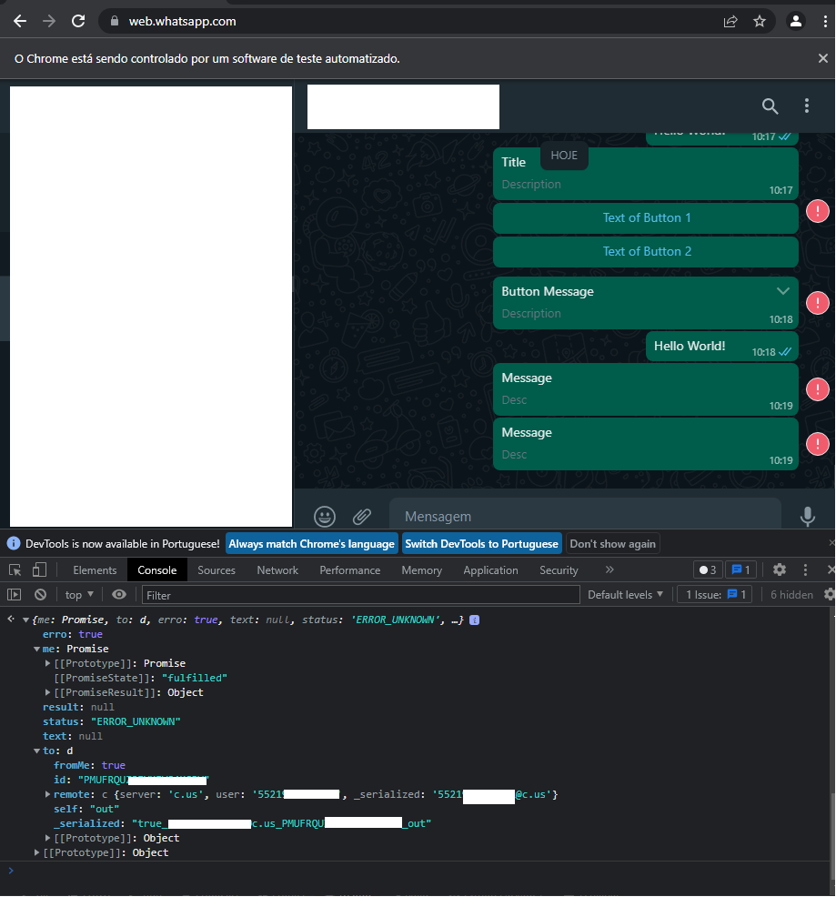Switch to the Elements tab

coord(95,570)
